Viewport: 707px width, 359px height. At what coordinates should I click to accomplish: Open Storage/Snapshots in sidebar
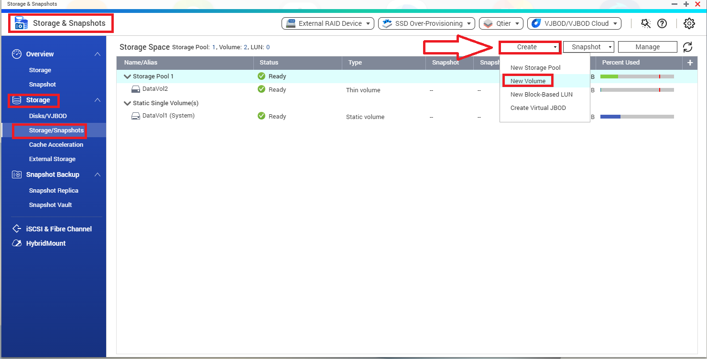pyautogui.click(x=56, y=130)
